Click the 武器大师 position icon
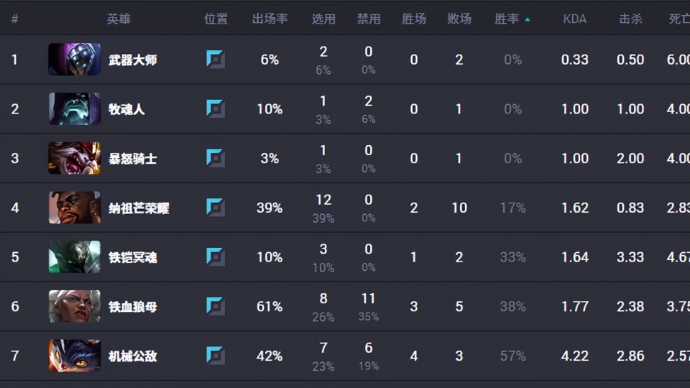This screenshot has height=388, width=690. tap(216, 60)
